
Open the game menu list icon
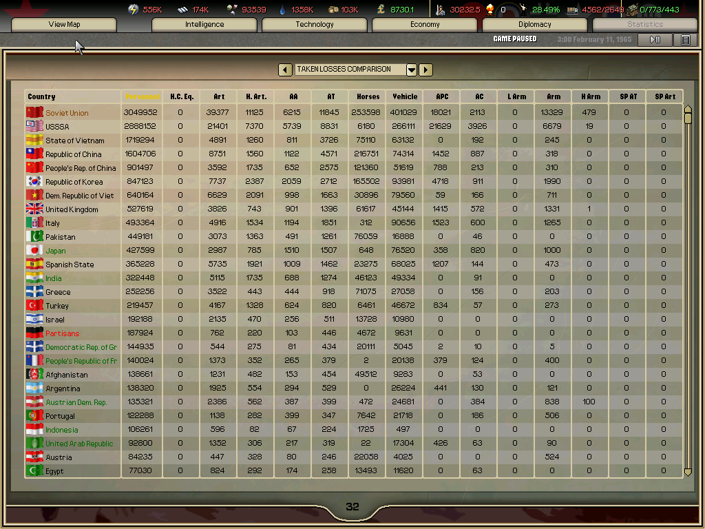[x=685, y=40]
